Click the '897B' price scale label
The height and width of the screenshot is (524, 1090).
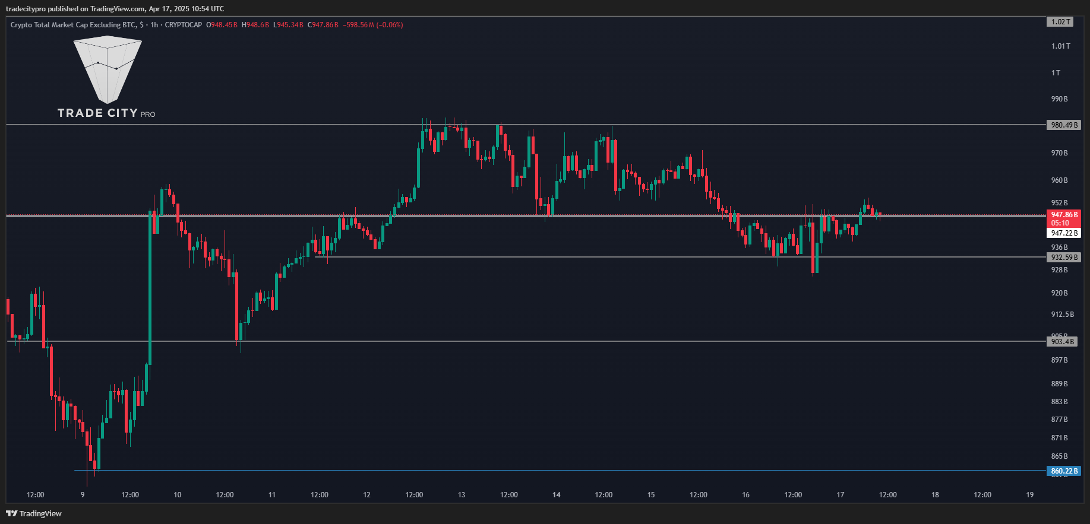[1059, 360]
